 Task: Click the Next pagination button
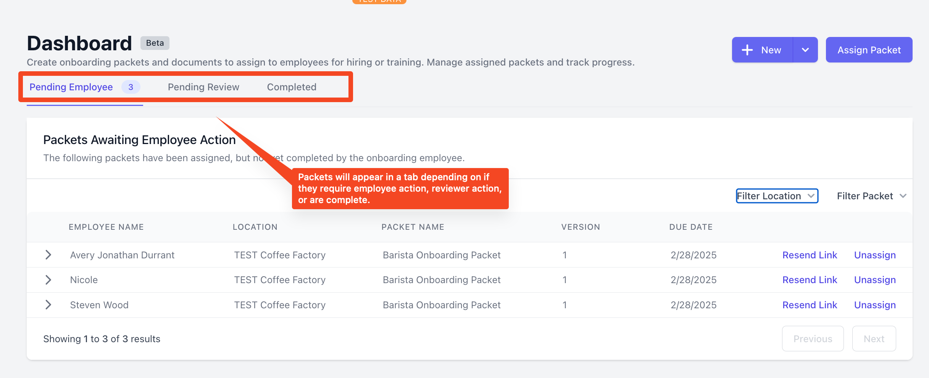[x=874, y=338]
